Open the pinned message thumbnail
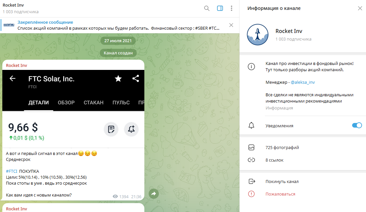 pyautogui.click(x=9, y=25)
